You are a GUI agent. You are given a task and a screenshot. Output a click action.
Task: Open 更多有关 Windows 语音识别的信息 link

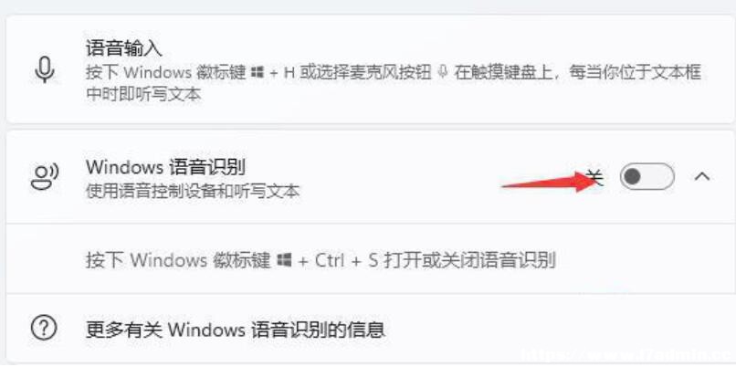coord(236,330)
